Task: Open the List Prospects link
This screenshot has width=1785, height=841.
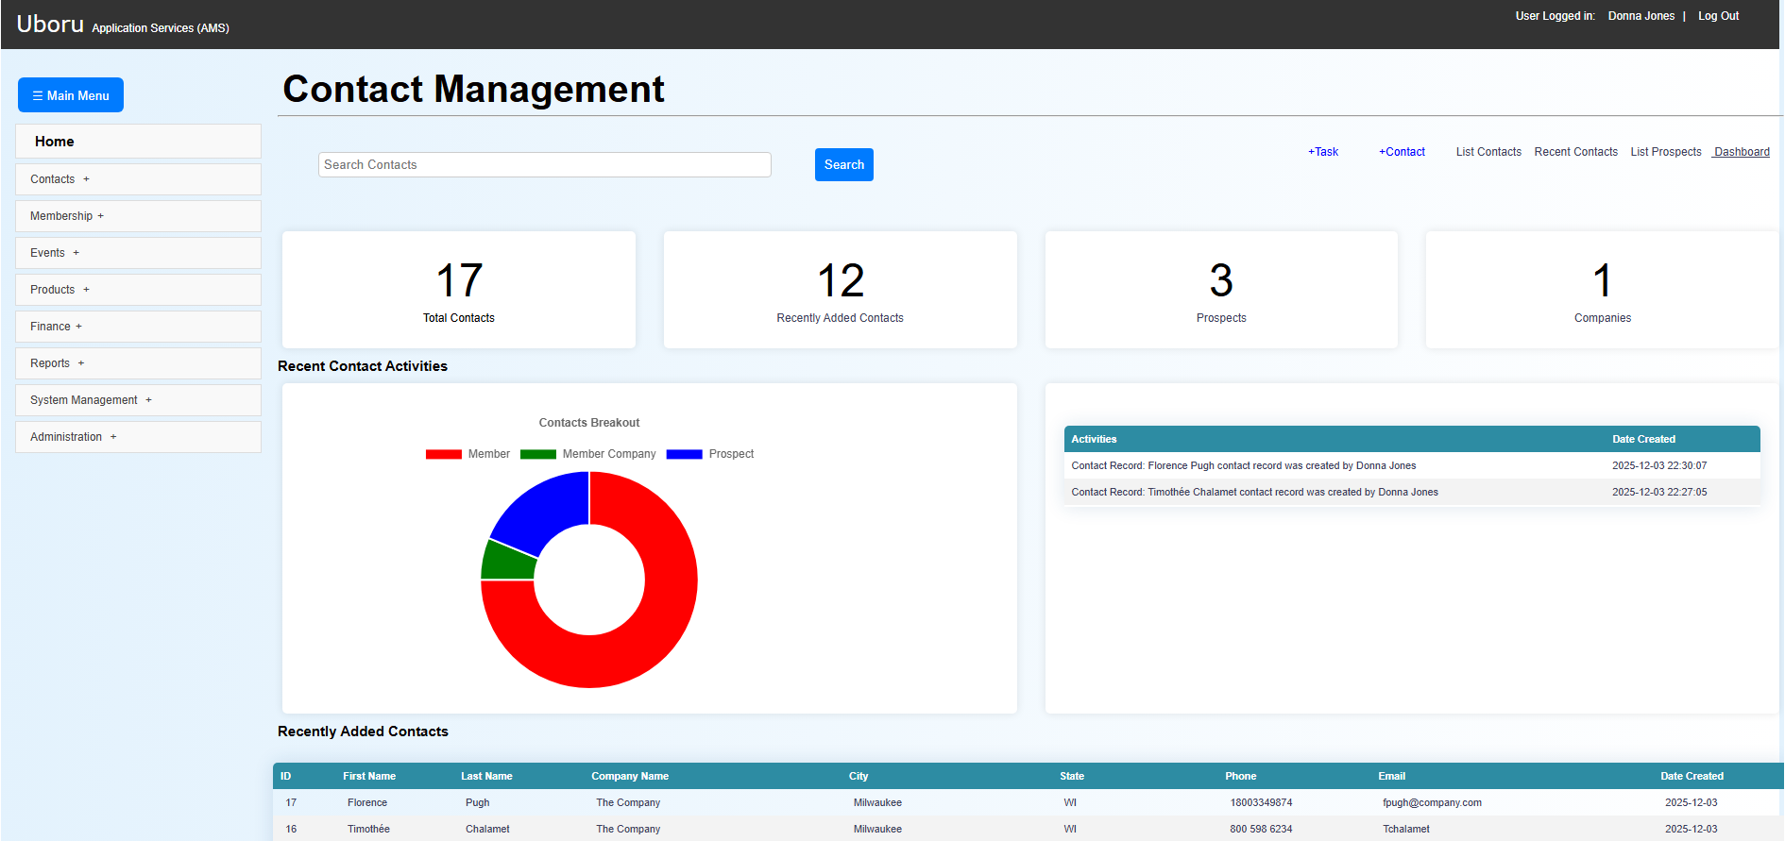Action: tap(1665, 152)
